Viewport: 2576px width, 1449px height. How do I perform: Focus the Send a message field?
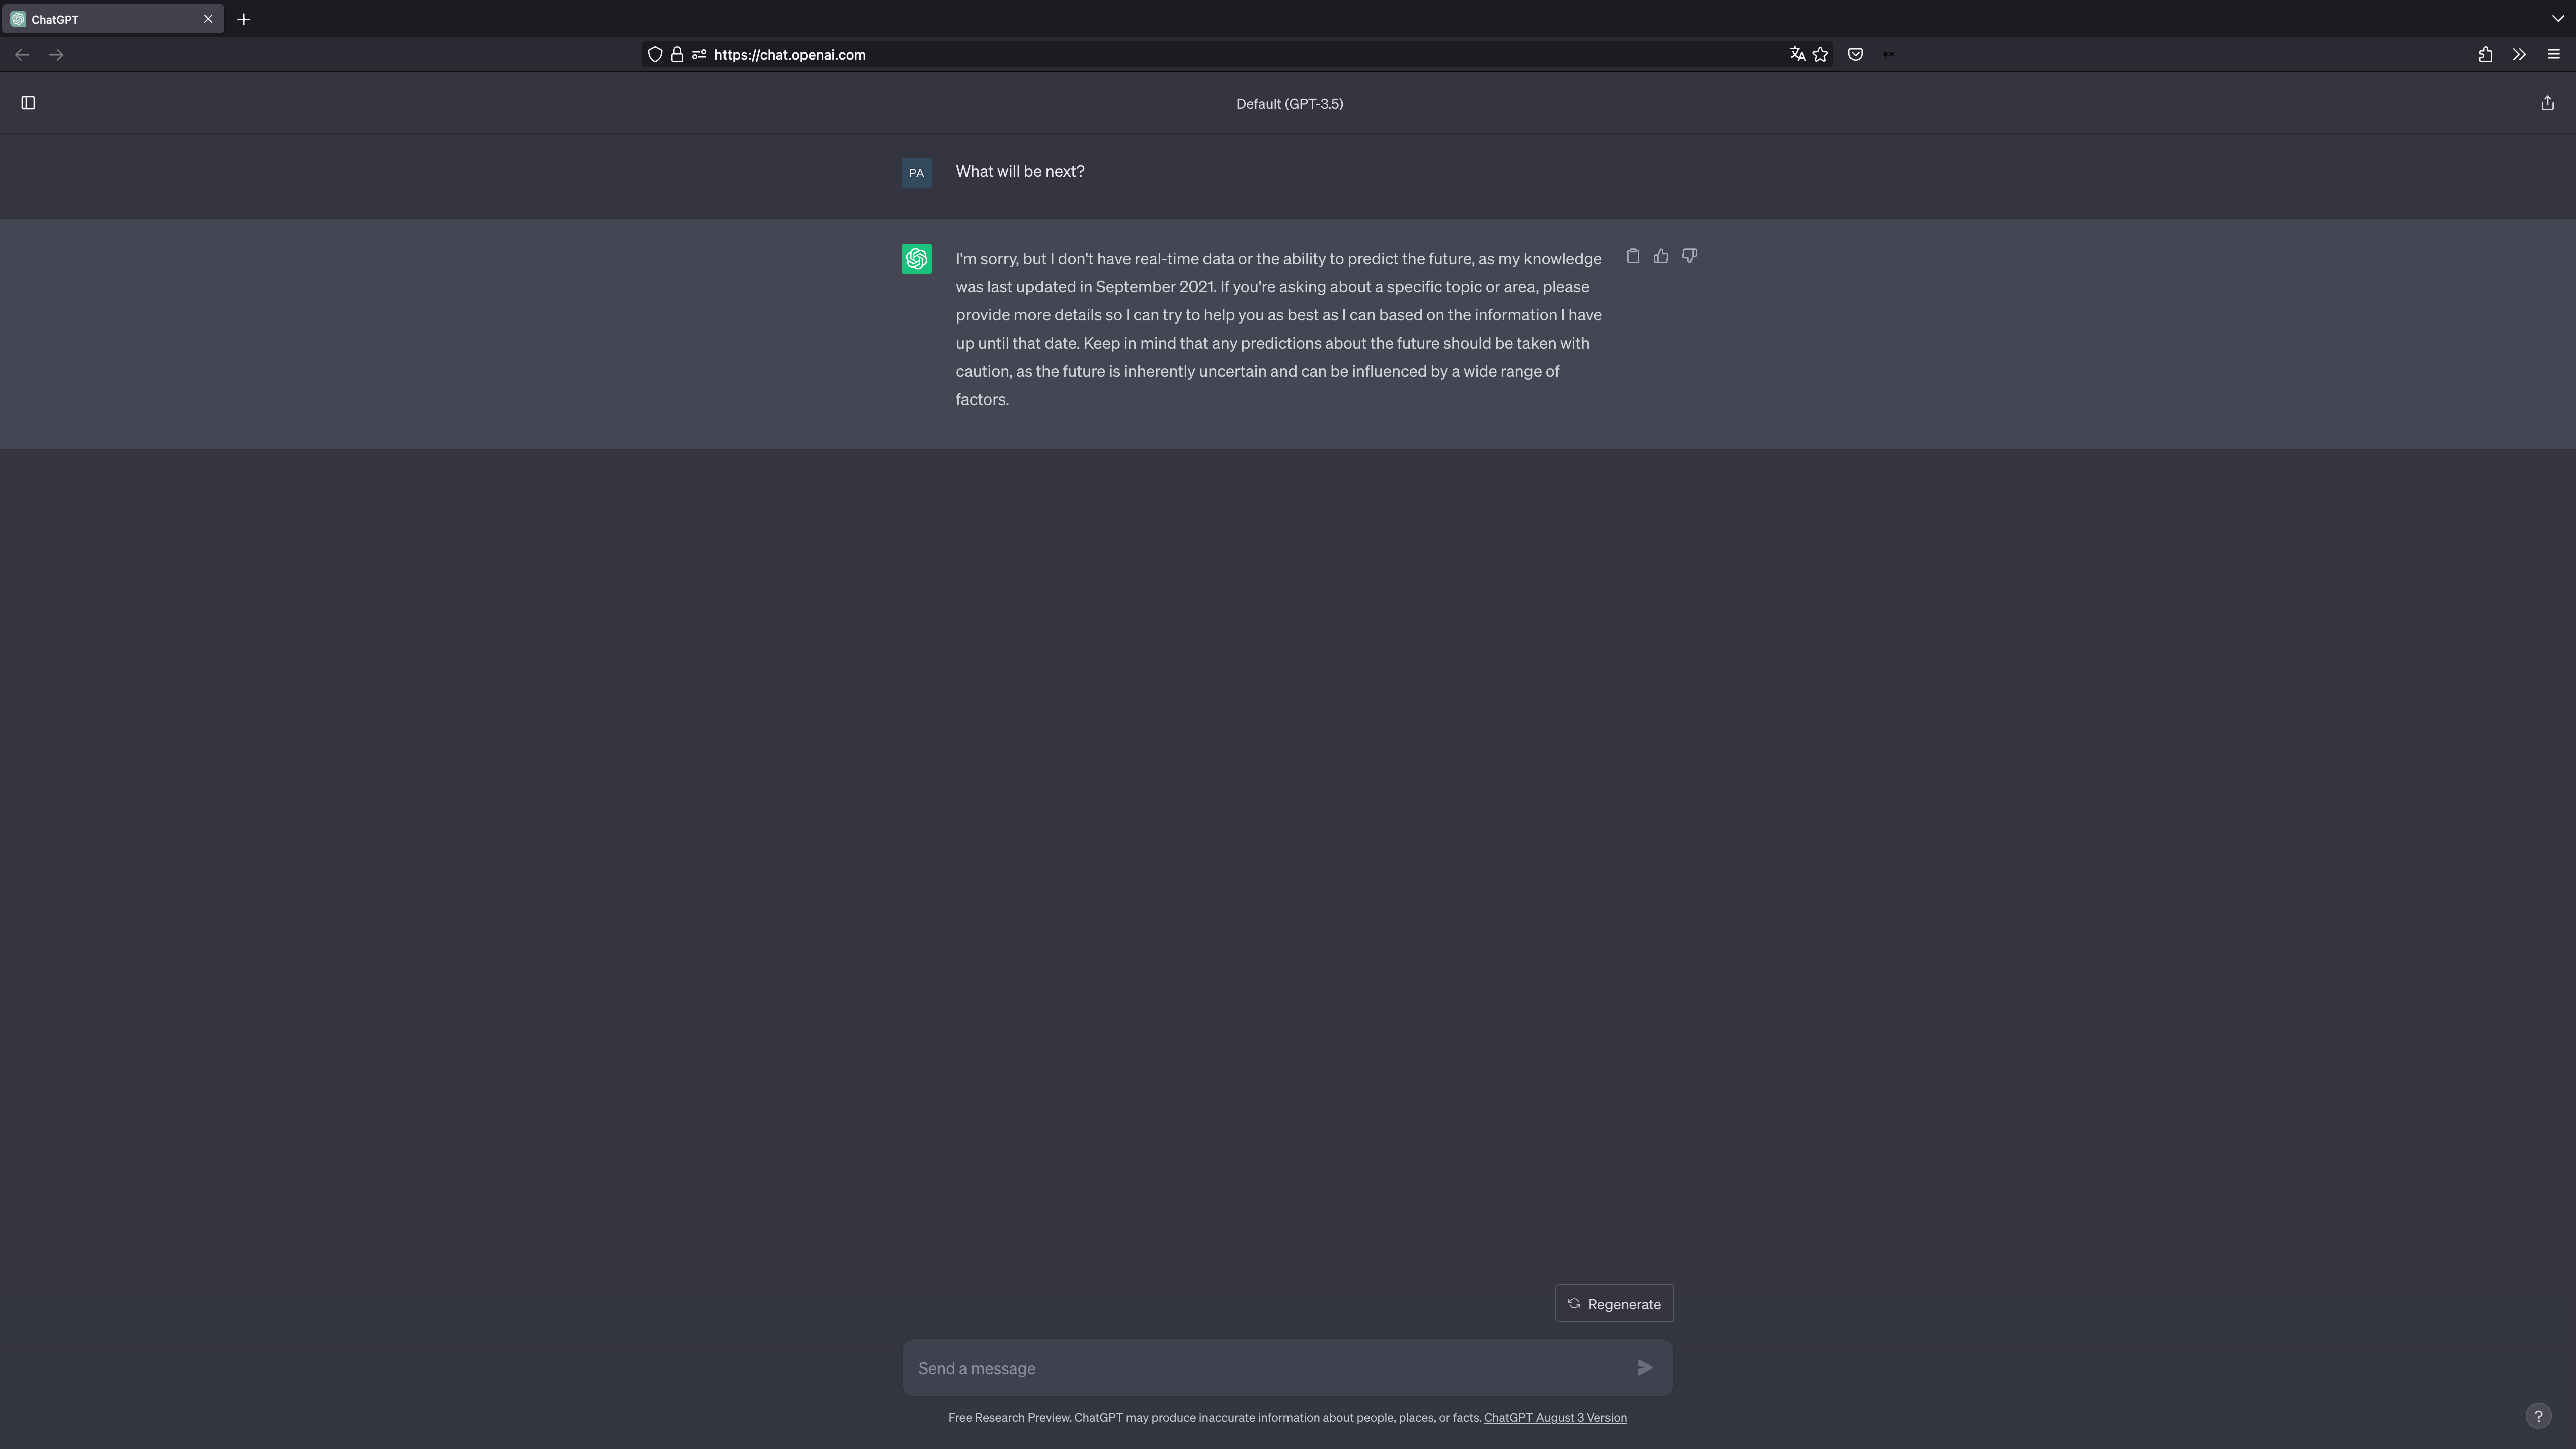(1265, 1368)
